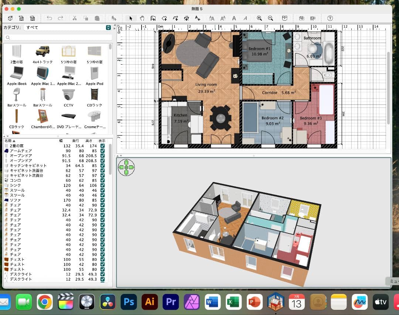Image resolution: width=399 pixels, height=315 pixels.
Task: Open the photo creation tool
Action: tap(301, 18)
